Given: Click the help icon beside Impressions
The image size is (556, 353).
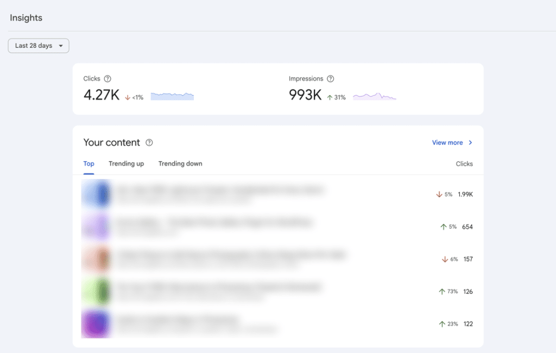Looking at the screenshot, I should (x=331, y=79).
